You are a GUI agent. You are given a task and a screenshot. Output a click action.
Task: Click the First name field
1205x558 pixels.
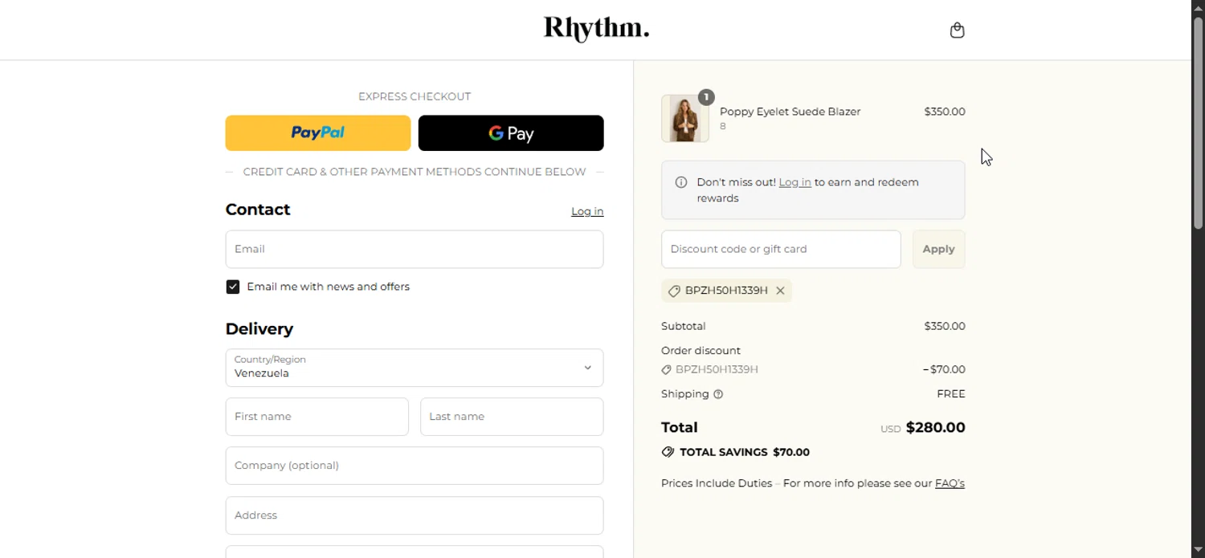pos(317,417)
